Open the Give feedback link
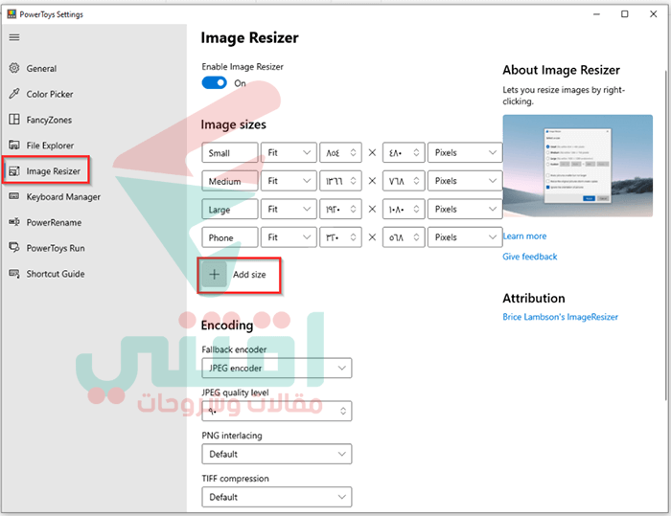Screen dimensions: 671x516 coord(530,257)
